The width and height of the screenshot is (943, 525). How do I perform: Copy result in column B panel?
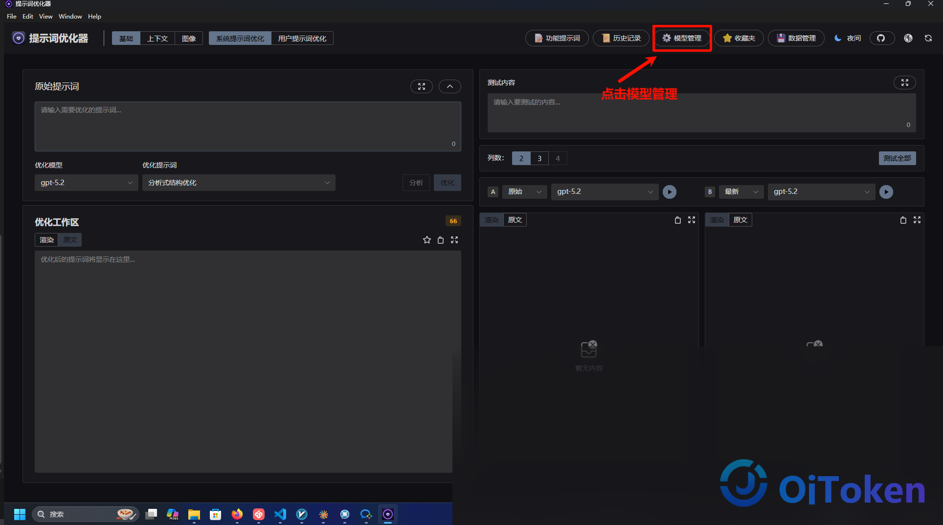click(x=903, y=220)
